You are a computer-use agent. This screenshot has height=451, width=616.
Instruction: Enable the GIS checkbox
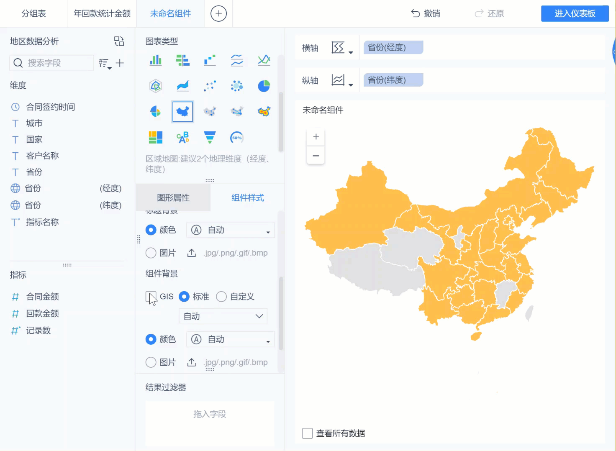[151, 297]
